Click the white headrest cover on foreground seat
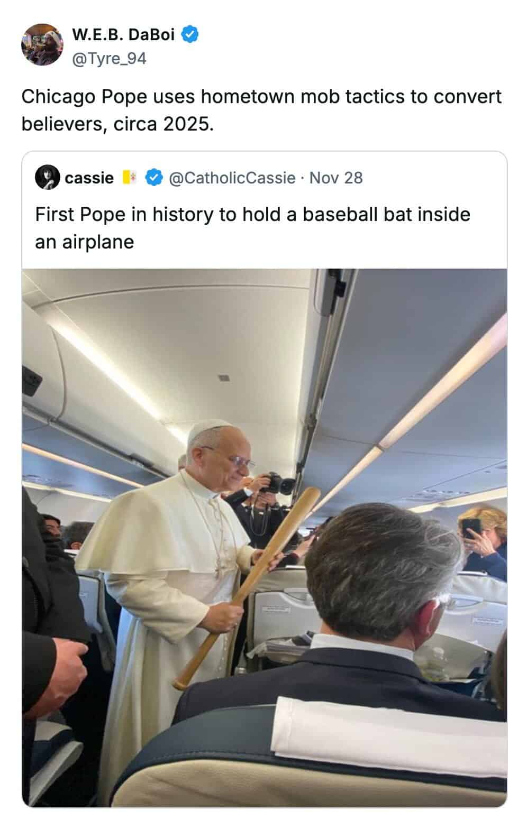 tap(389, 738)
